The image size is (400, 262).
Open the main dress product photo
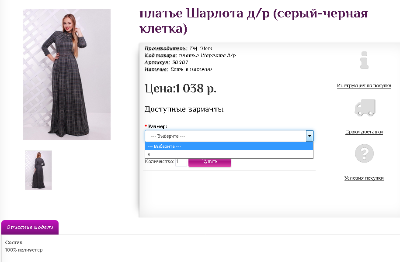point(67,75)
